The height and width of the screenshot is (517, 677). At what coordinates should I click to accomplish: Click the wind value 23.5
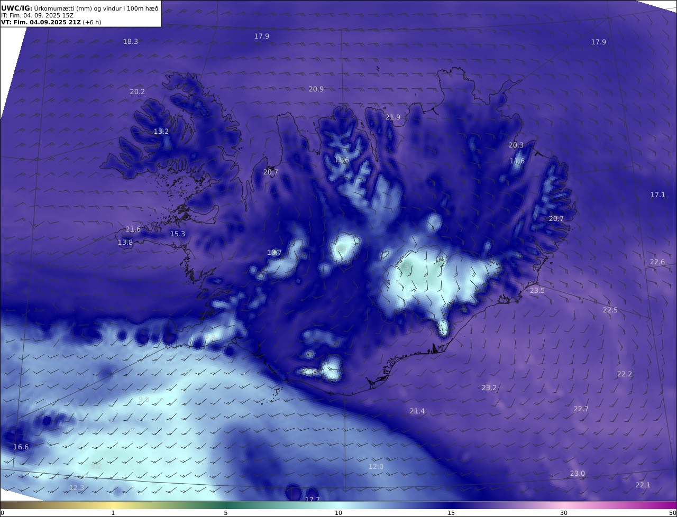click(537, 290)
